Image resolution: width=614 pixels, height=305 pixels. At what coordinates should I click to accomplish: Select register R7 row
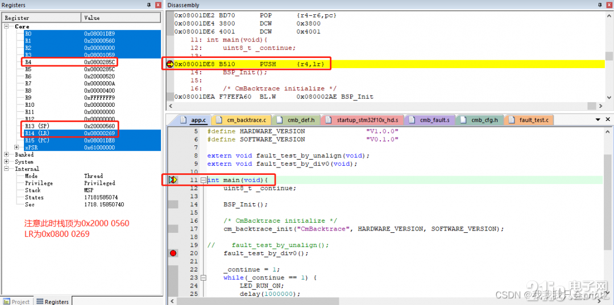pos(92,83)
